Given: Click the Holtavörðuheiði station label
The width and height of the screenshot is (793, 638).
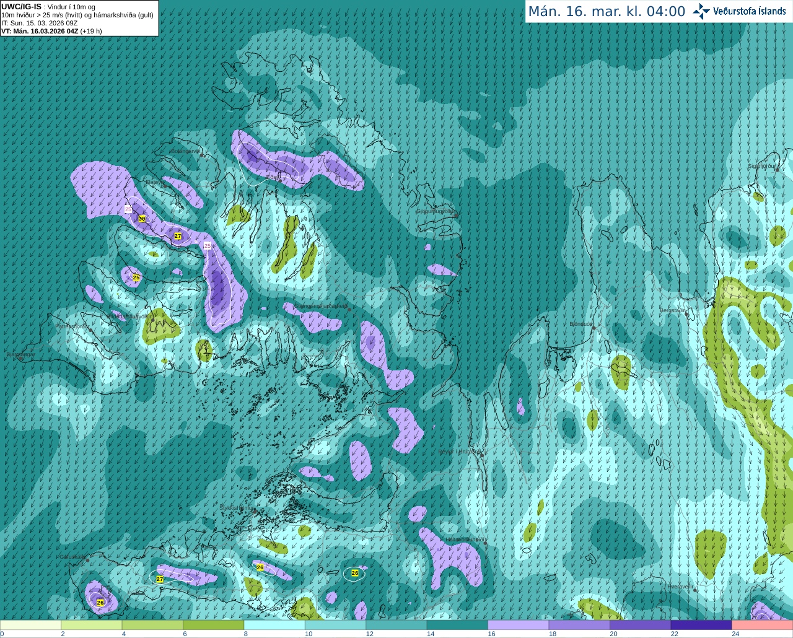Looking at the screenshot, I should (465, 540).
